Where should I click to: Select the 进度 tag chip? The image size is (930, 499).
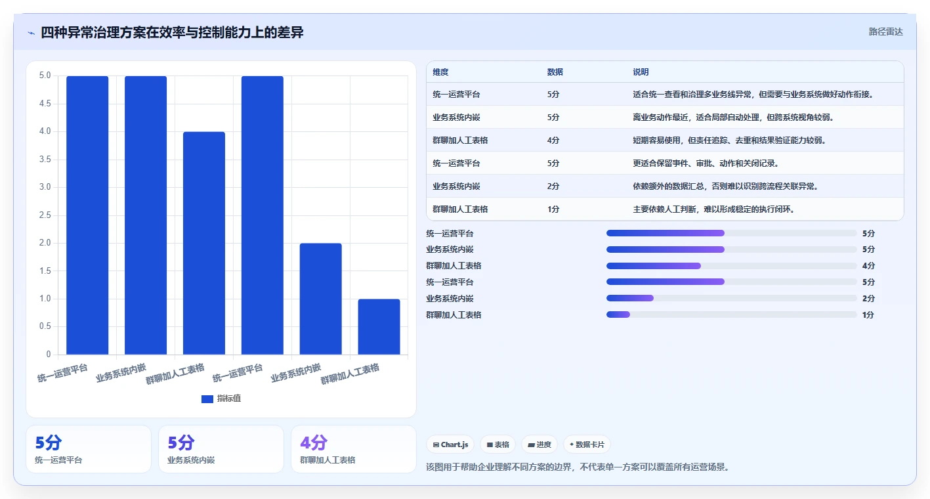pos(539,445)
